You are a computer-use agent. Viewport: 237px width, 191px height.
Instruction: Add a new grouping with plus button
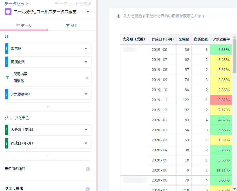(48, 156)
